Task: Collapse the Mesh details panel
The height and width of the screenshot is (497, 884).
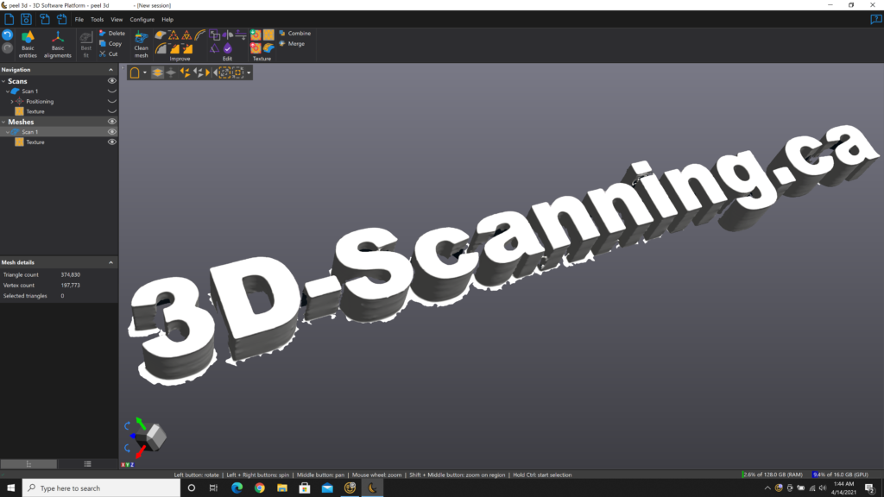Action: click(110, 263)
